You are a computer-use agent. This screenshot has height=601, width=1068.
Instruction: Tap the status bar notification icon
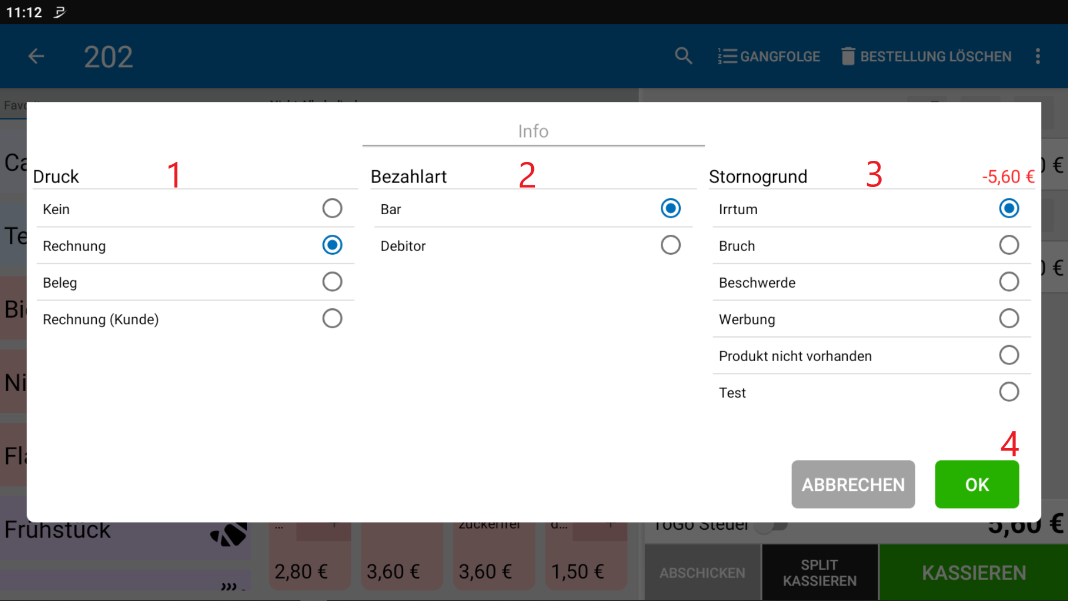(x=60, y=12)
